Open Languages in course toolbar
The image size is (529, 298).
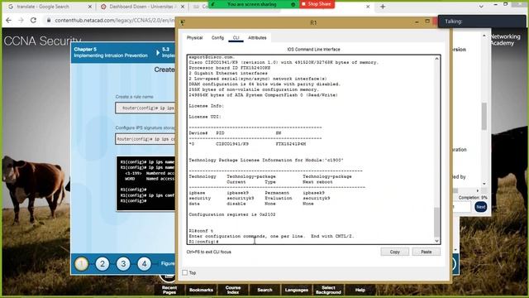tap(297, 290)
